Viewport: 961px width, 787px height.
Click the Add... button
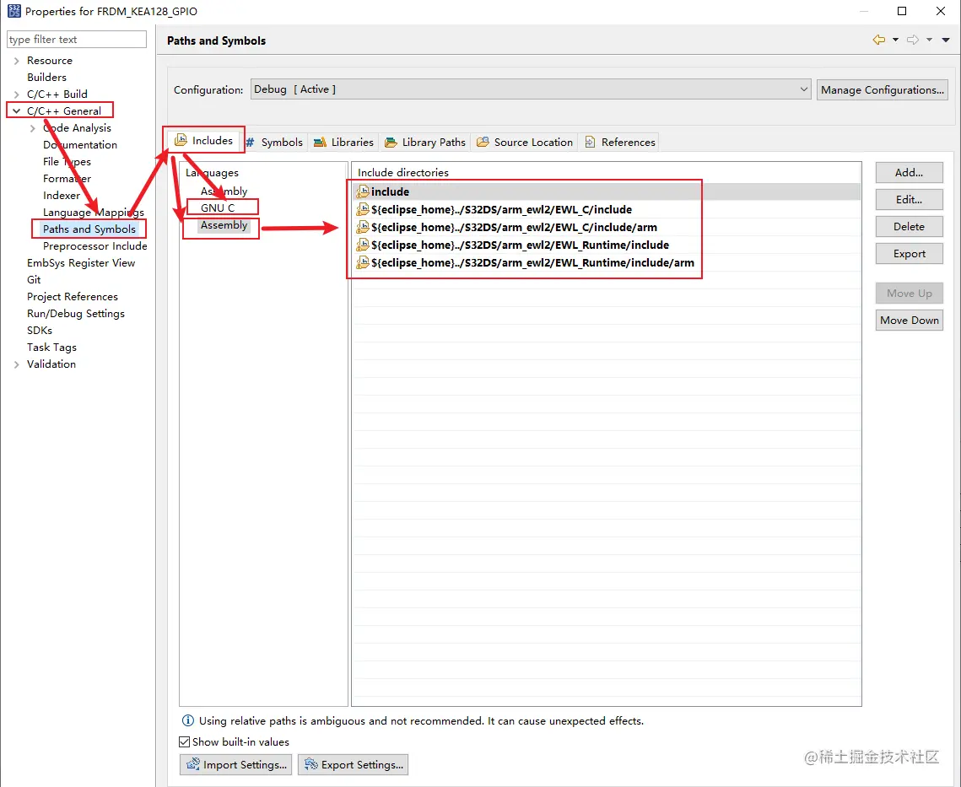pyautogui.click(x=909, y=173)
